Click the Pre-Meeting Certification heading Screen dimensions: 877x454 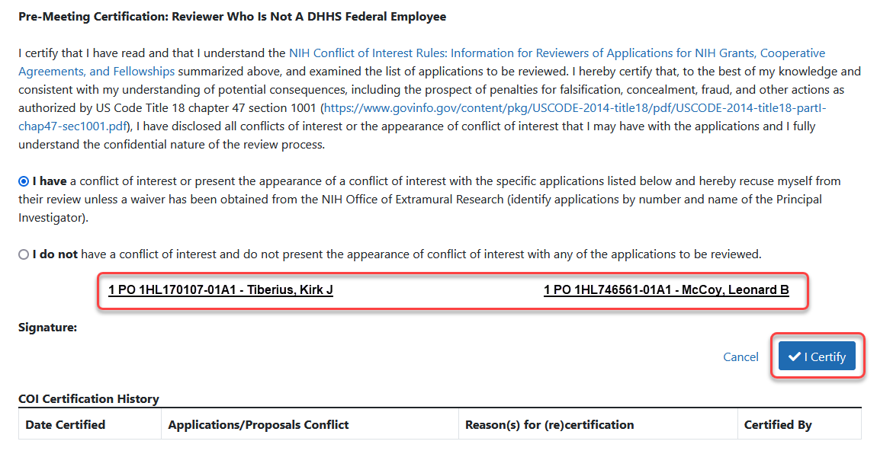pos(232,17)
